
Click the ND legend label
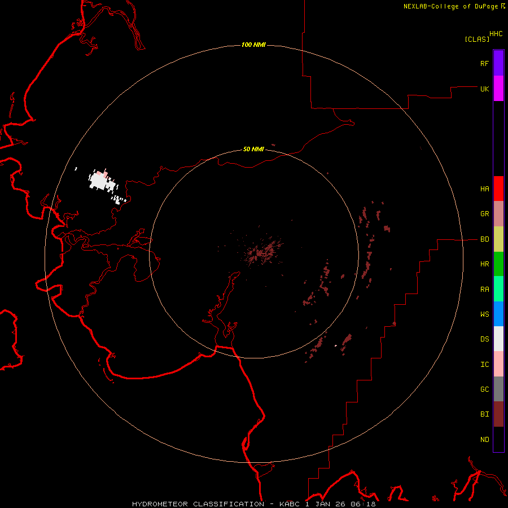coord(484,440)
